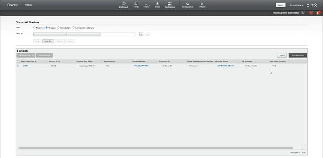Open the red critical alerts icon
The height and width of the screenshot is (158, 323).
311,13
